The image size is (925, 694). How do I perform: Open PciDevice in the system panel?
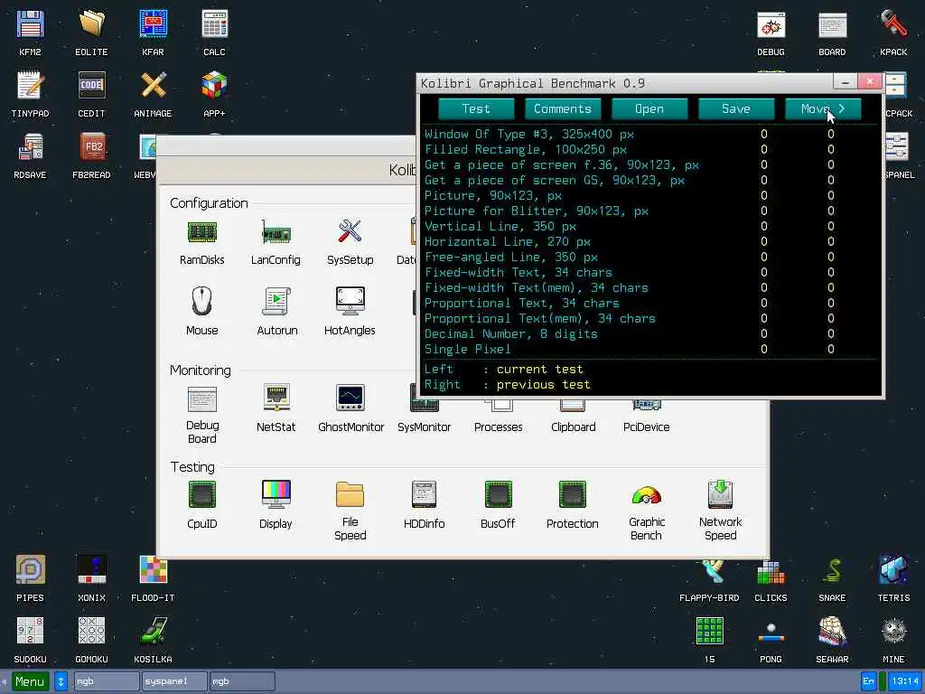(647, 427)
